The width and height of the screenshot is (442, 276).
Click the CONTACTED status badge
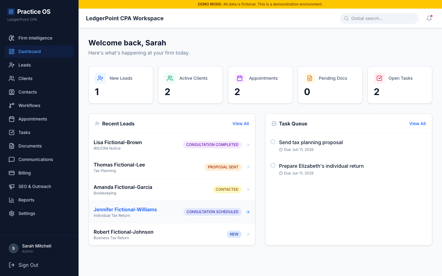click(227, 190)
